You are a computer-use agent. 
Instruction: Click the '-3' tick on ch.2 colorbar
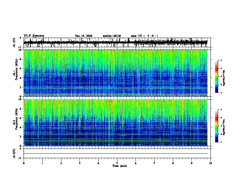[x=221, y=110]
